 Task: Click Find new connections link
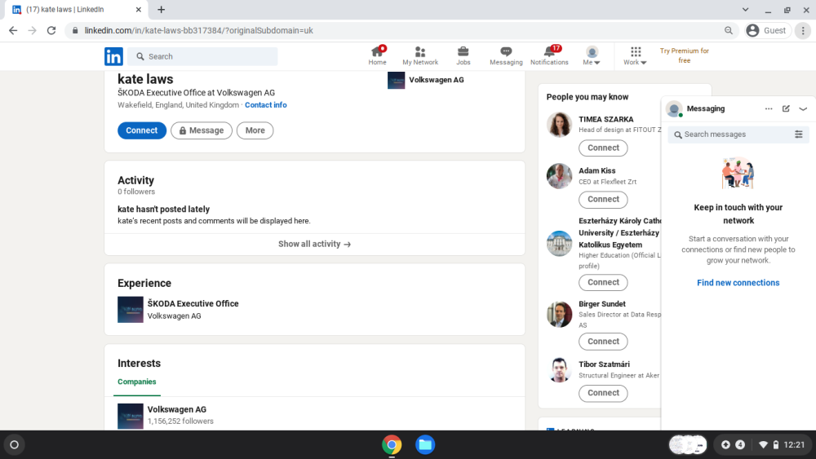click(x=738, y=283)
